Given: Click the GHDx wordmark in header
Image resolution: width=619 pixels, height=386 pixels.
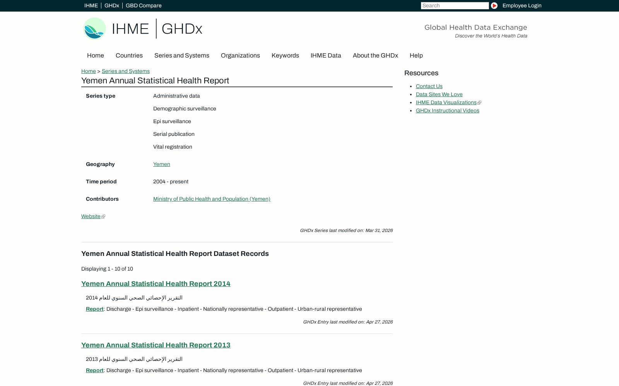Looking at the screenshot, I should (182, 29).
